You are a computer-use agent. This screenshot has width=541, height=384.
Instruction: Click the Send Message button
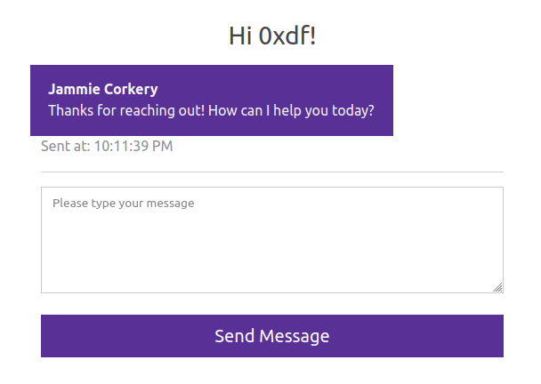[271, 336]
